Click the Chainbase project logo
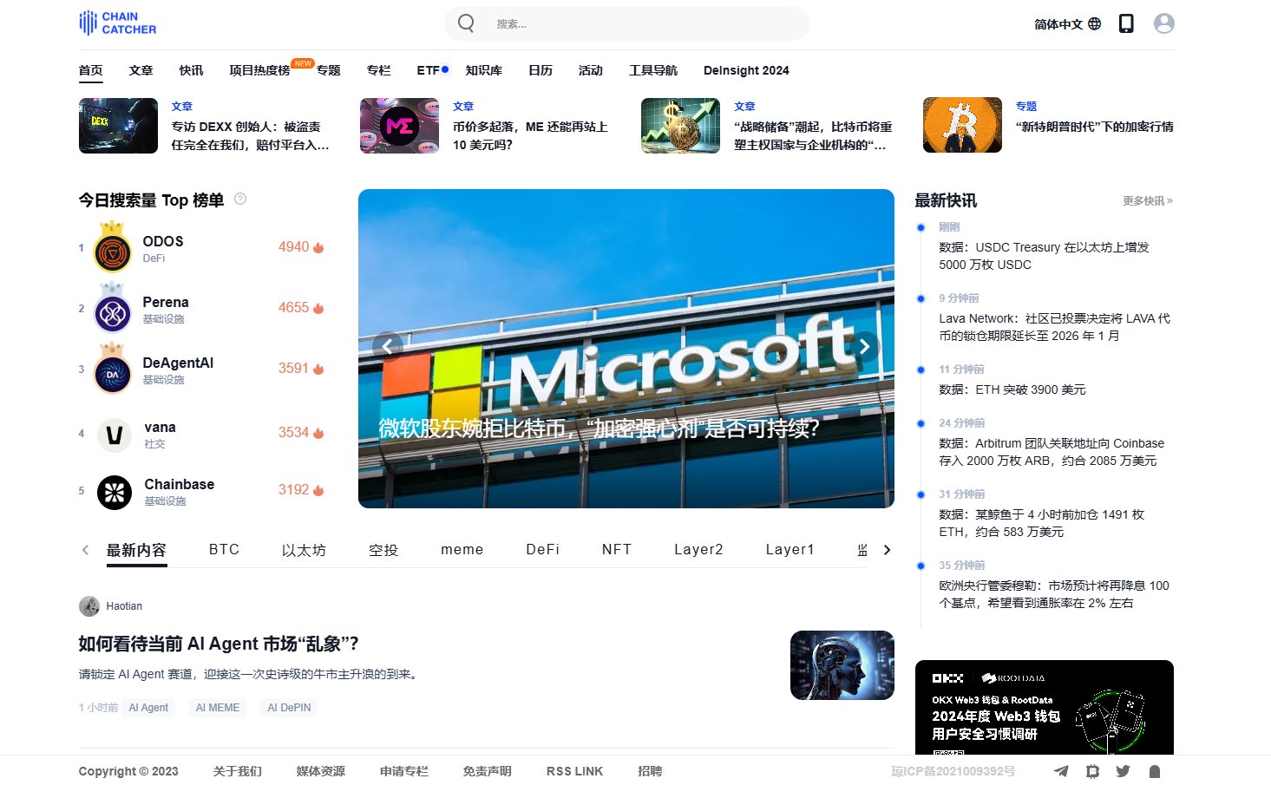 pyautogui.click(x=115, y=493)
